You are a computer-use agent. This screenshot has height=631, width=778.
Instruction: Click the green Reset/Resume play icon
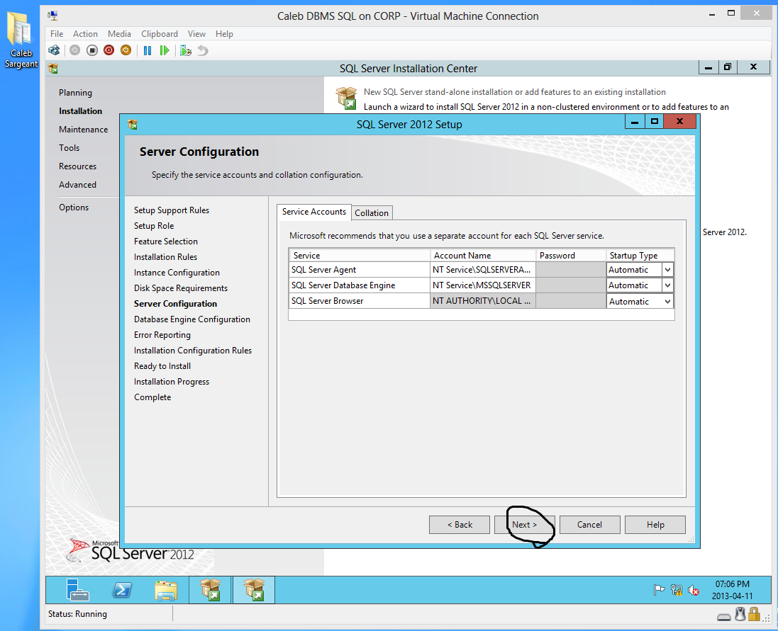coord(165,50)
